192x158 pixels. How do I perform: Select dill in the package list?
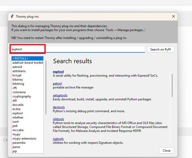[27, 101]
